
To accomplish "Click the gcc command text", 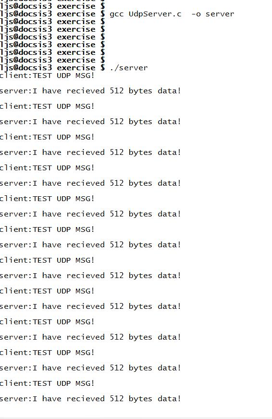I will click(172, 14).
